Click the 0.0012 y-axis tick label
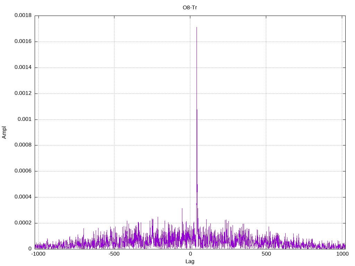 (23, 94)
